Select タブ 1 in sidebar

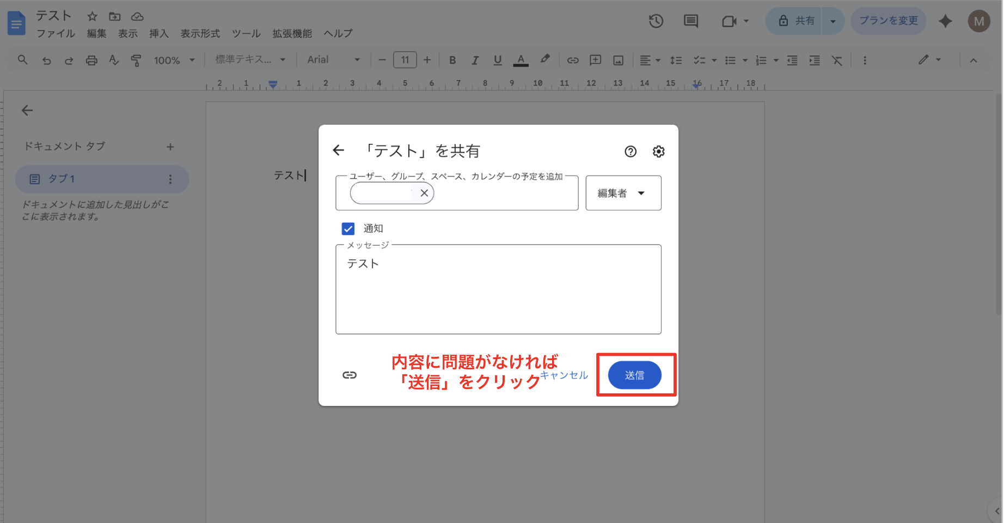coord(102,179)
